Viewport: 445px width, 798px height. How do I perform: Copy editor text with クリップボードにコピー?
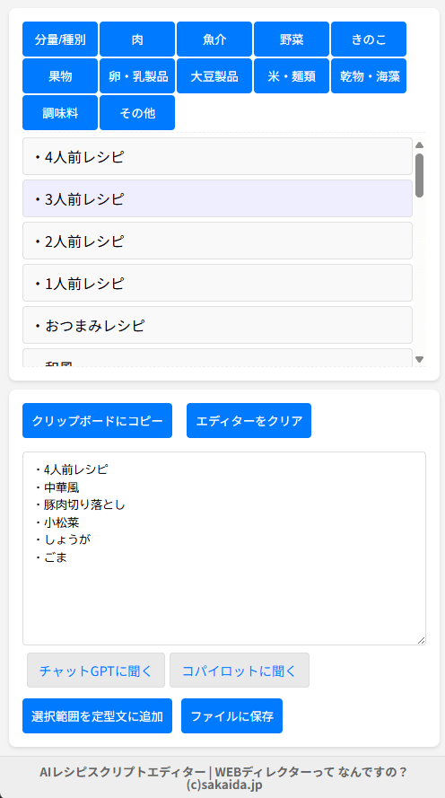point(97,421)
